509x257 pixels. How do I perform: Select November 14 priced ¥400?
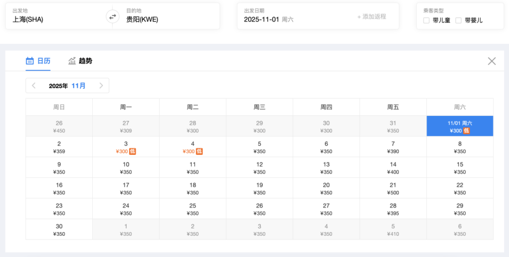[x=393, y=168]
